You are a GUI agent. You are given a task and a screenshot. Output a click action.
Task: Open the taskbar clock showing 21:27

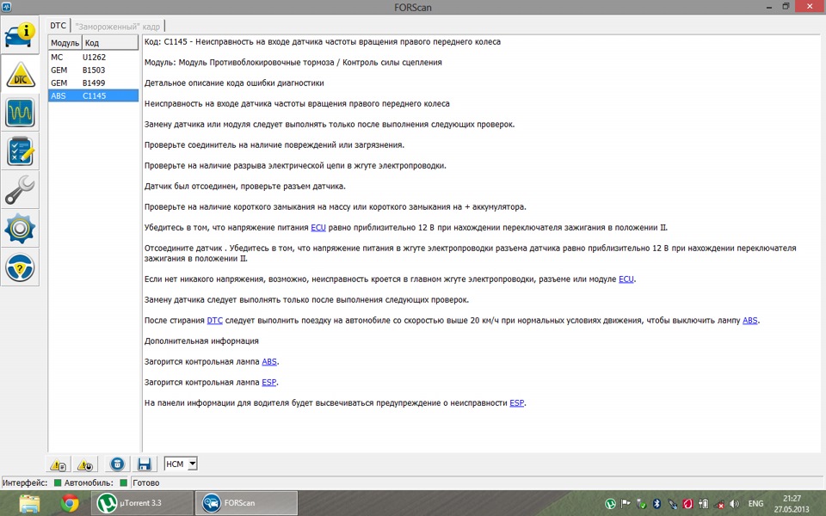792,503
